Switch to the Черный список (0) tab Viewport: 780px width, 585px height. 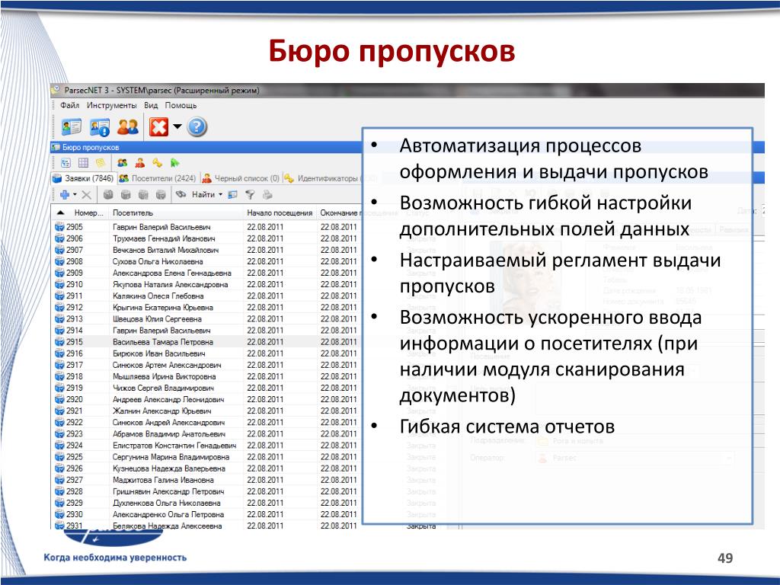(x=240, y=178)
